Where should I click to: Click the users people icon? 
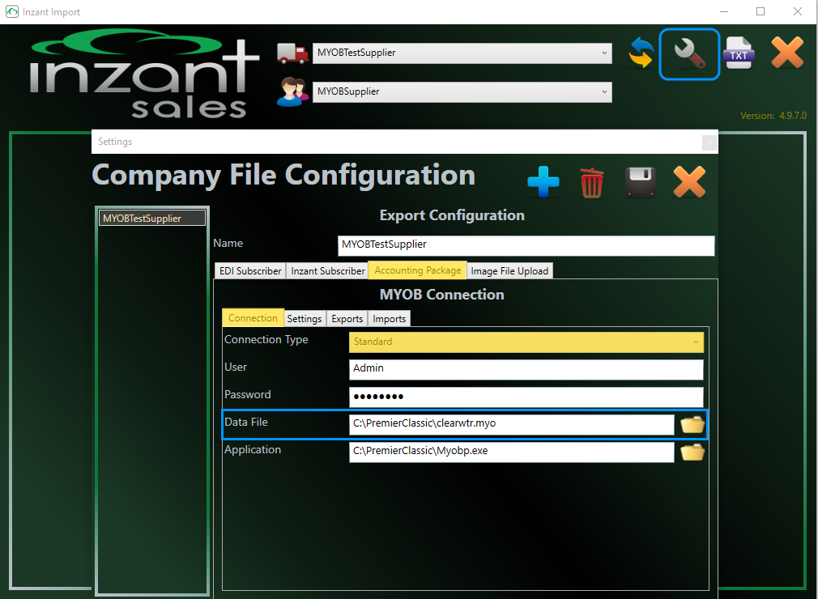tap(292, 91)
